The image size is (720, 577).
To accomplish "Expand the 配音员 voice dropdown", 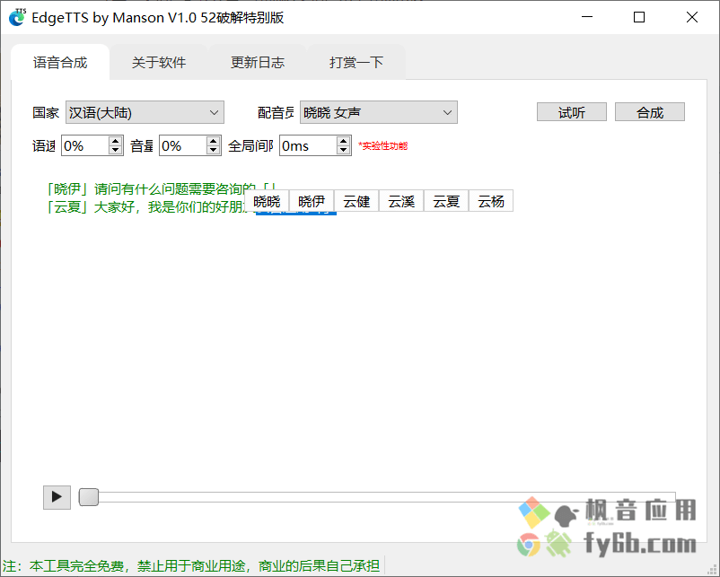I will point(378,112).
